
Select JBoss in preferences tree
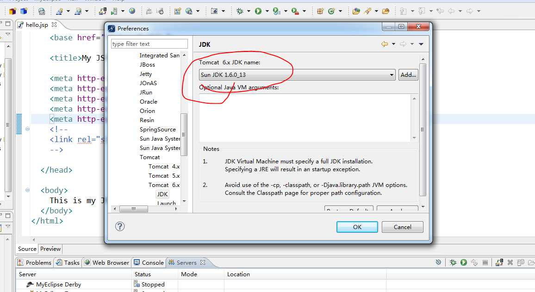point(147,64)
